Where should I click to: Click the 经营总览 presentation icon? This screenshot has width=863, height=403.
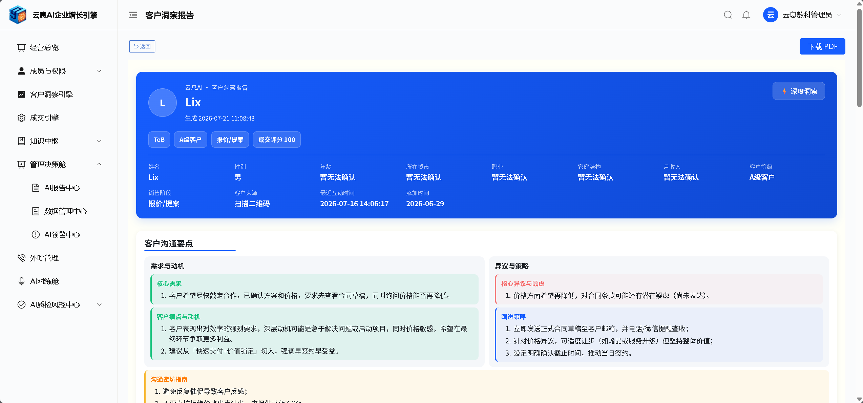click(21, 47)
